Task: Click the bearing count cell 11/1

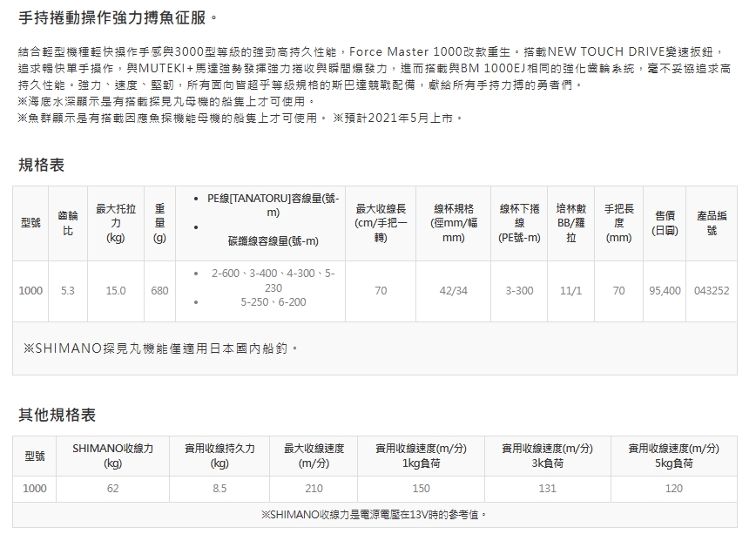Action: click(570, 291)
